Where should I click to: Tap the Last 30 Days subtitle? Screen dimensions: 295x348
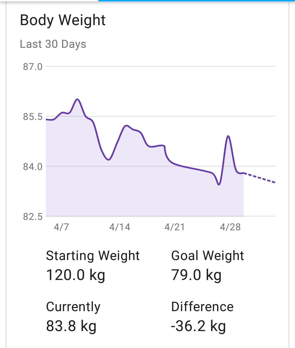click(x=53, y=44)
